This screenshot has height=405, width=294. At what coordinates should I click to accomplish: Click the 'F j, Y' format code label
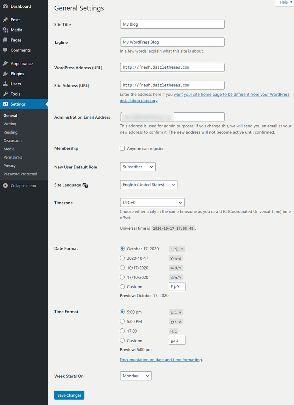pyautogui.click(x=177, y=249)
